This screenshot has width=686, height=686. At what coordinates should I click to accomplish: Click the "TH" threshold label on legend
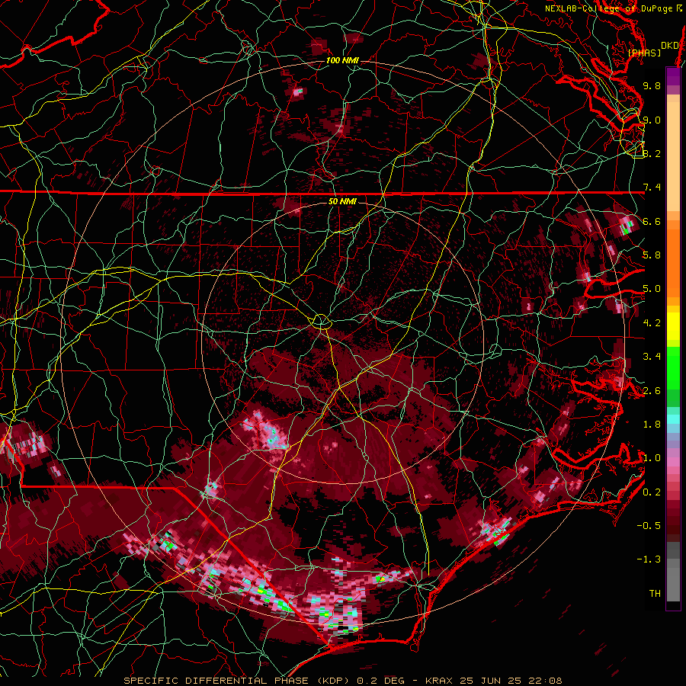point(655,594)
